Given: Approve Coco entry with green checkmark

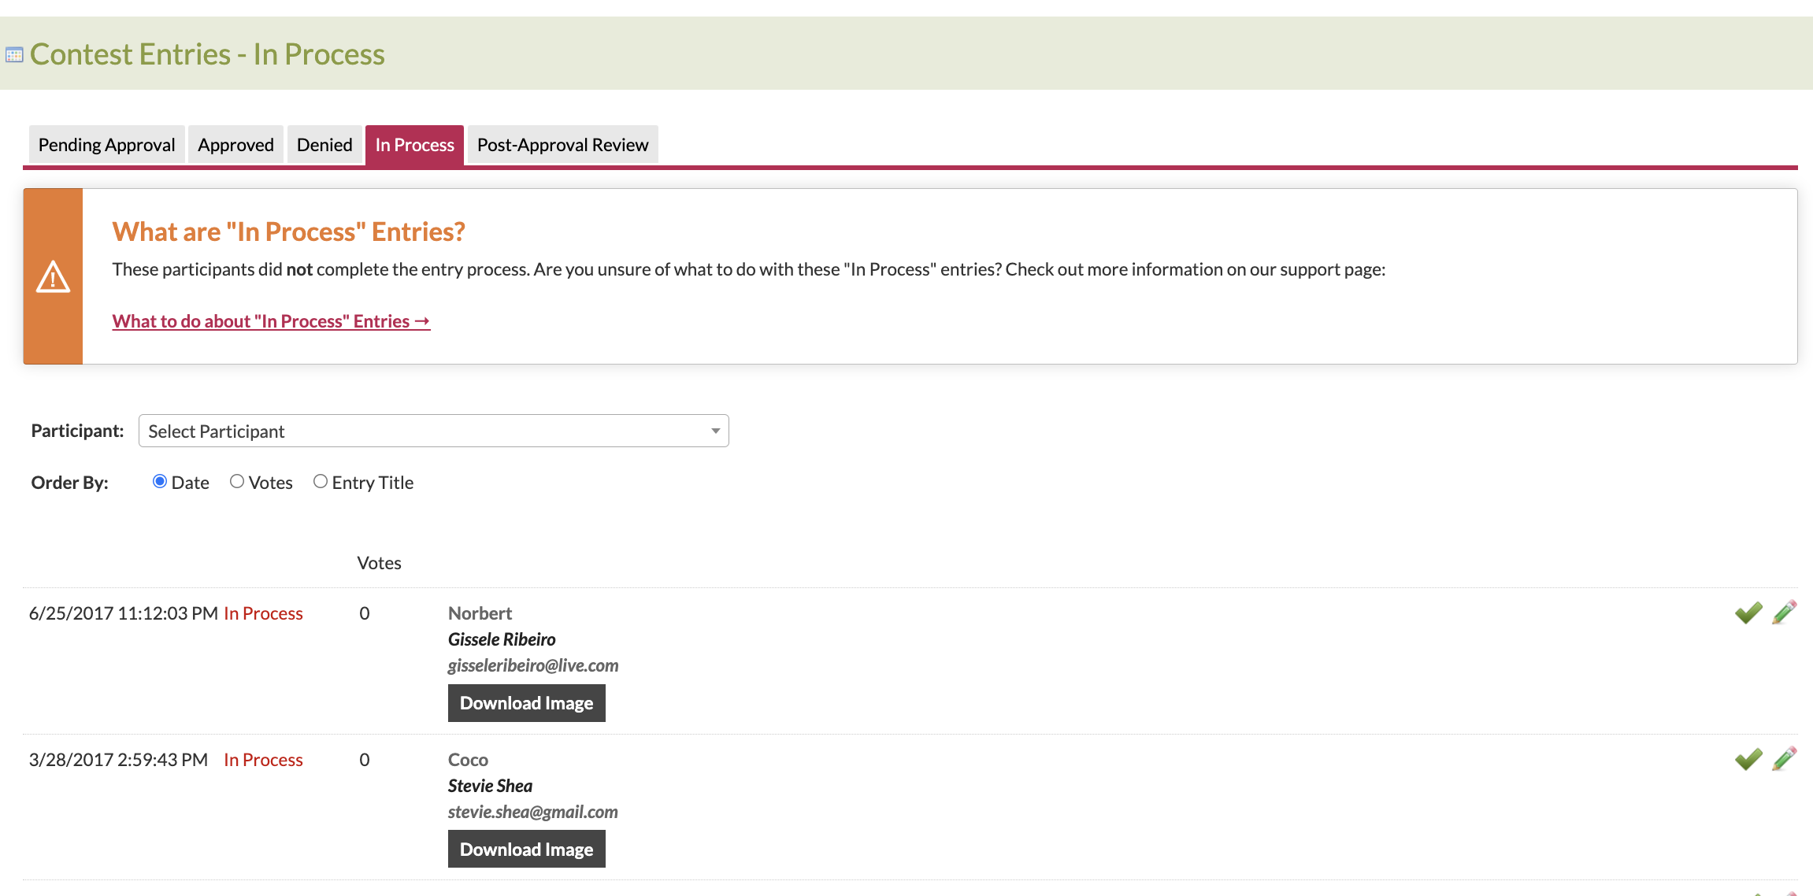Looking at the screenshot, I should click(x=1748, y=759).
